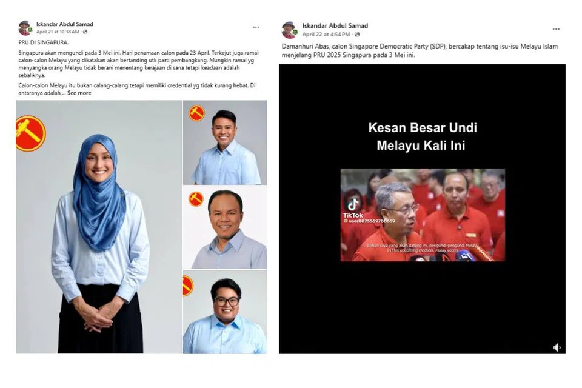This screenshot has height=388, width=582.
Task: Open the right post's three-dot options menu
Action: click(x=556, y=29)
